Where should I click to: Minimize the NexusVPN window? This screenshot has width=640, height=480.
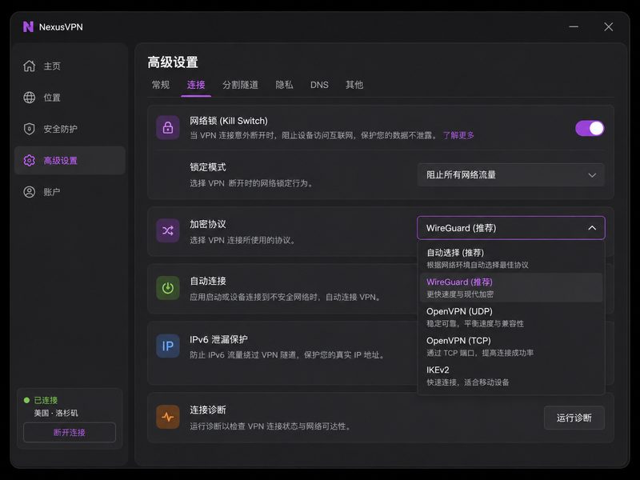pyautogui.click(x=574, y=27)
